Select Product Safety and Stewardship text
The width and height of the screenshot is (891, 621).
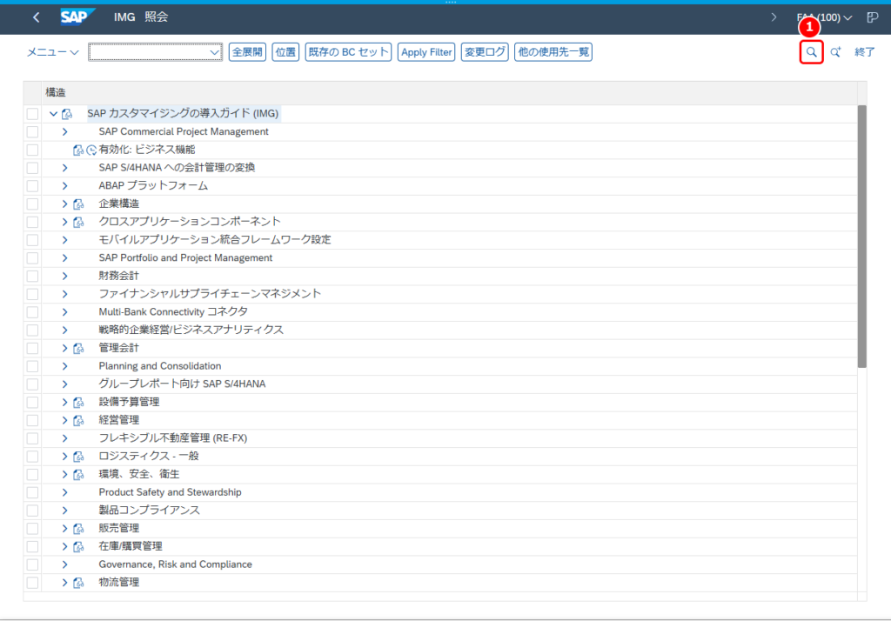pyautogui.click(x=170, y=492)
